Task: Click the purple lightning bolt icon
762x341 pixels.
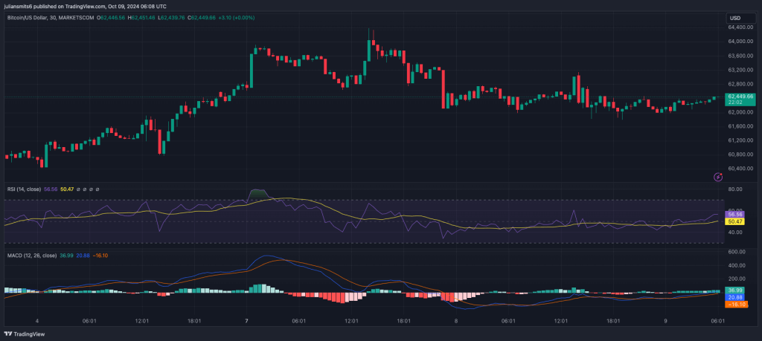Action: point(717,177)
